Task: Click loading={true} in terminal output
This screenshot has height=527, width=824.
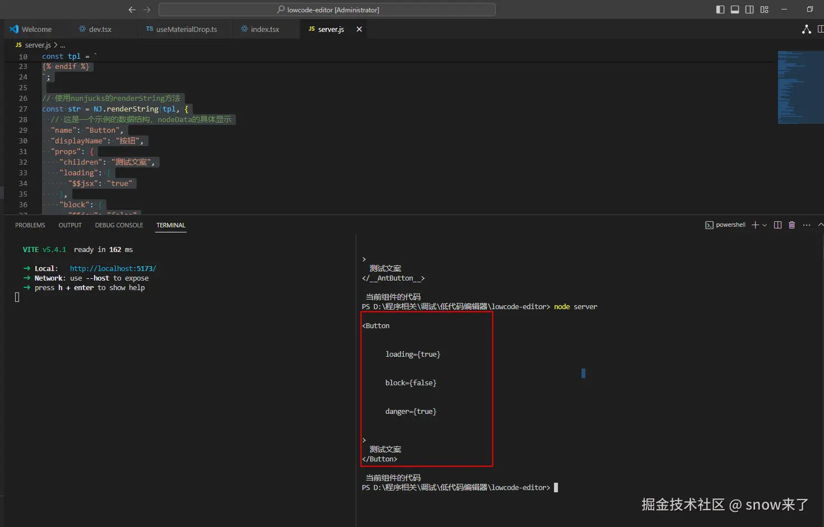Action: [413, 355]
